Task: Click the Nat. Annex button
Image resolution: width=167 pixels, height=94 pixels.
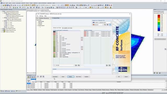Action: click(79, 77)
